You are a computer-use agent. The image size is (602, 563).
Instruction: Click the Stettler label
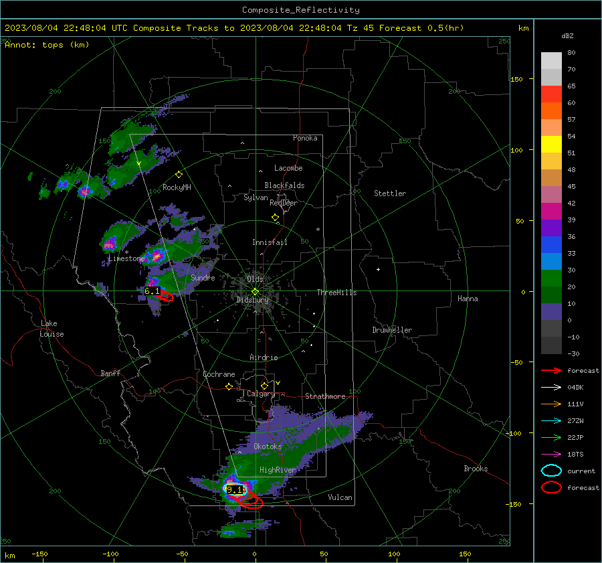[x=390, y=193]
